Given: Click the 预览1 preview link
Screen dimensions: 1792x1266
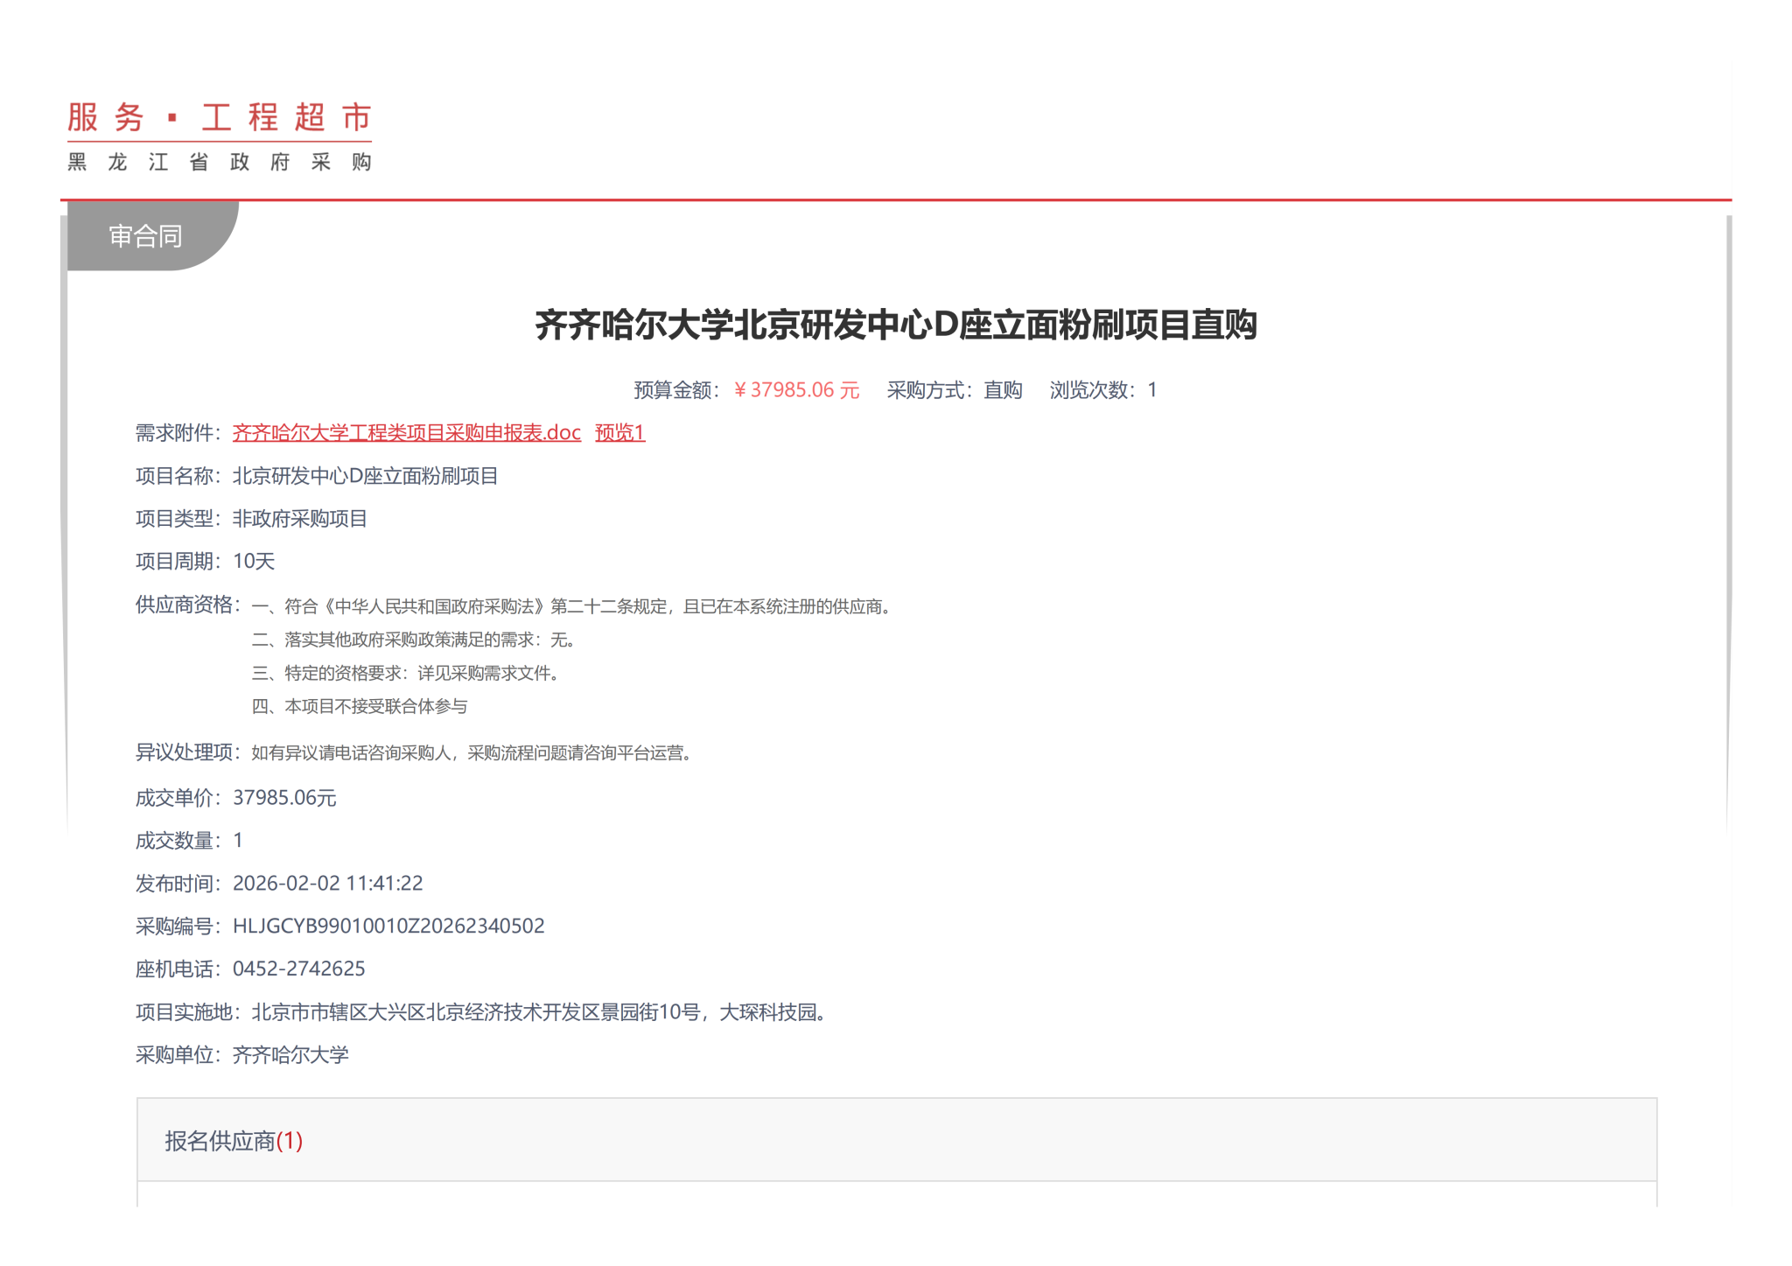Looking at the screenshot, I should click(619, 432).
